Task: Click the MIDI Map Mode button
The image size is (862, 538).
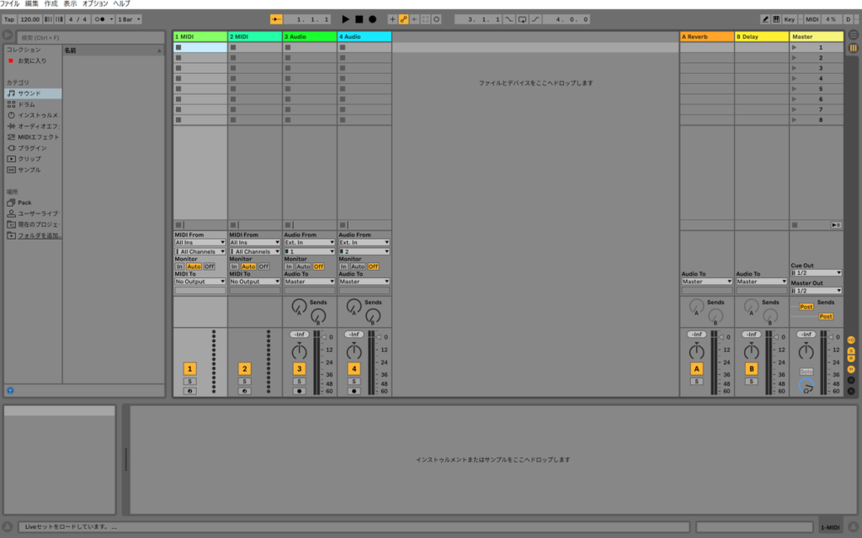Action: [x=812, y=19]
